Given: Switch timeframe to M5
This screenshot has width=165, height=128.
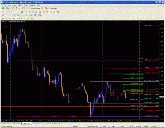Looking at the screenshot, I should pyautogui.click(x=7, y=19).
